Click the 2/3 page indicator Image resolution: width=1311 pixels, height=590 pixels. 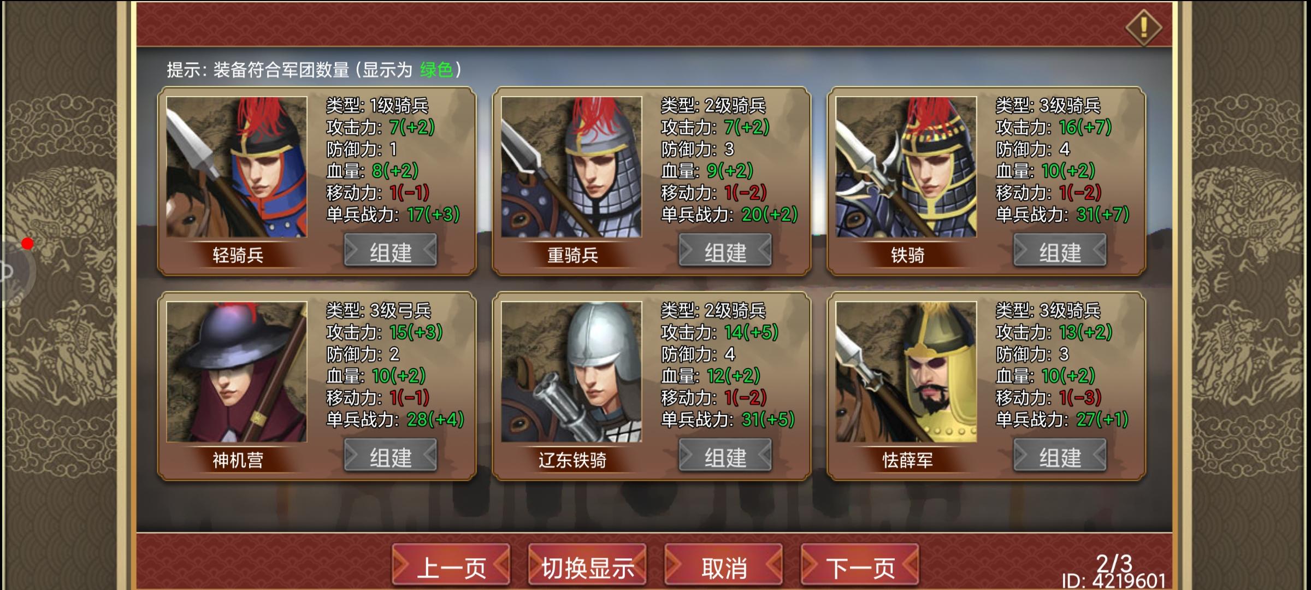1114,563
